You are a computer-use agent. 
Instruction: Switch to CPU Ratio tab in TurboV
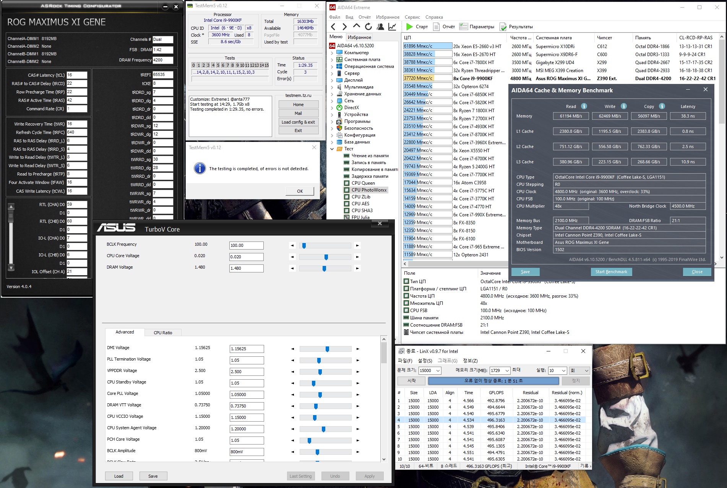coord(163,332)
